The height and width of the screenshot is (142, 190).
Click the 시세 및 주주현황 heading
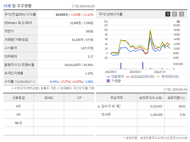click(x=17, y=6)
